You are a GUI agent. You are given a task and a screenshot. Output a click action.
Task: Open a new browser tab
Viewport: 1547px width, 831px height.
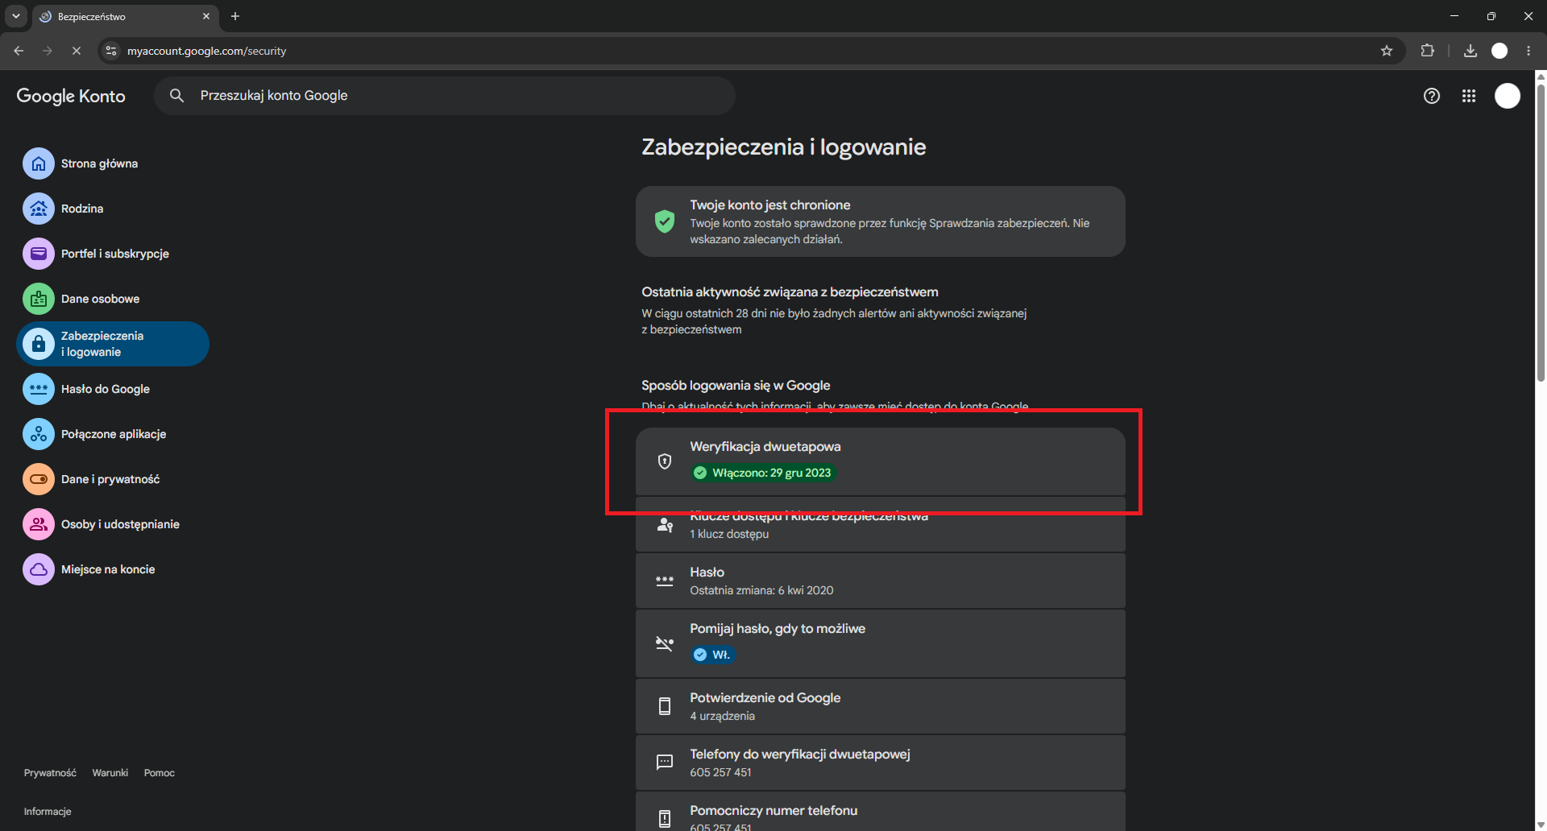tap(235, 16)
